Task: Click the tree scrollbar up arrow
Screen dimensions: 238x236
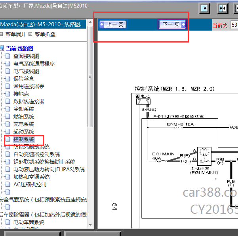Action: click(x=90, y=22)
